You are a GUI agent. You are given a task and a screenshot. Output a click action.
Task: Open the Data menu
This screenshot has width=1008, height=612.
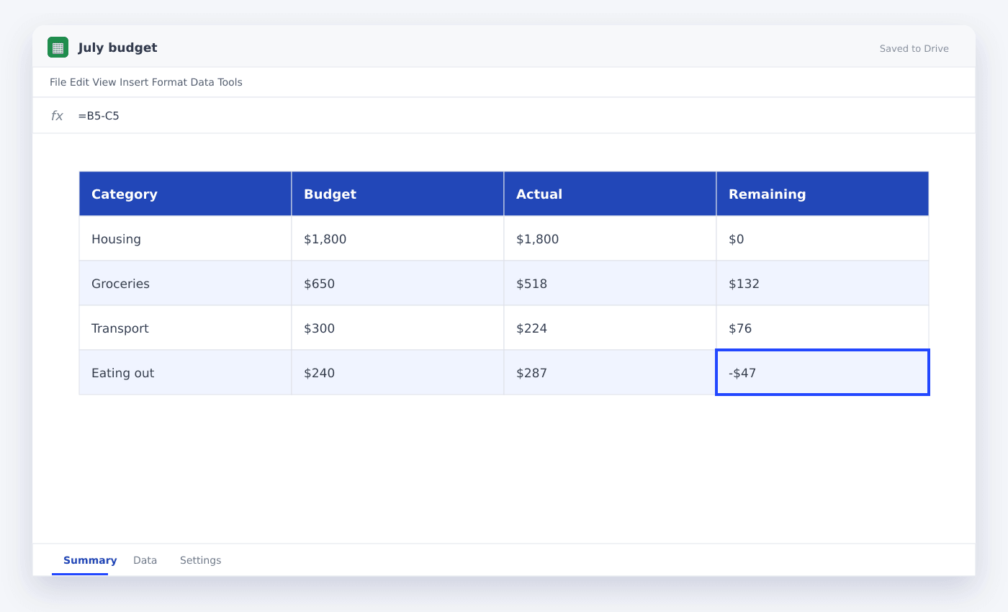[x=202, y=82]
